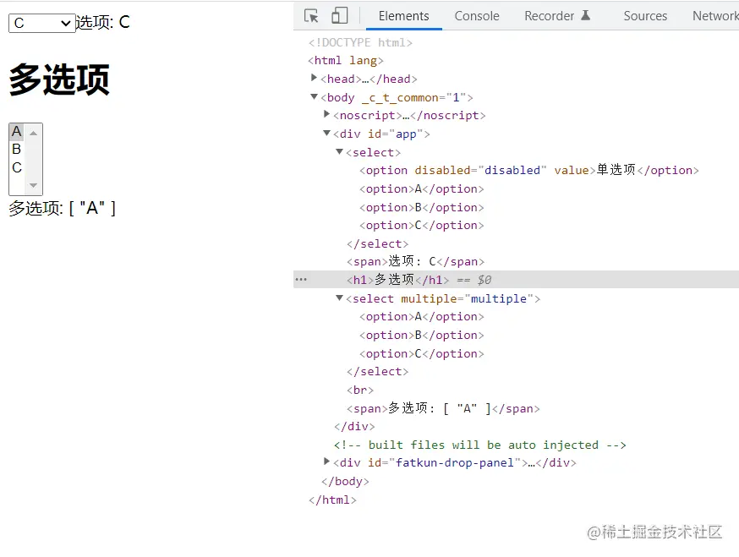
Task: Select the DOCTYPE html line
Action: (360, 42)
